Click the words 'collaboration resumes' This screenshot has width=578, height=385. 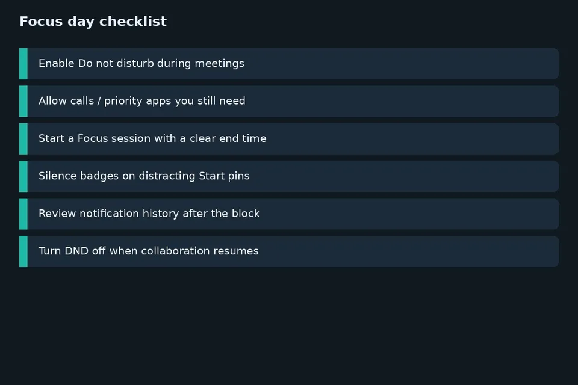pos(200,251)
